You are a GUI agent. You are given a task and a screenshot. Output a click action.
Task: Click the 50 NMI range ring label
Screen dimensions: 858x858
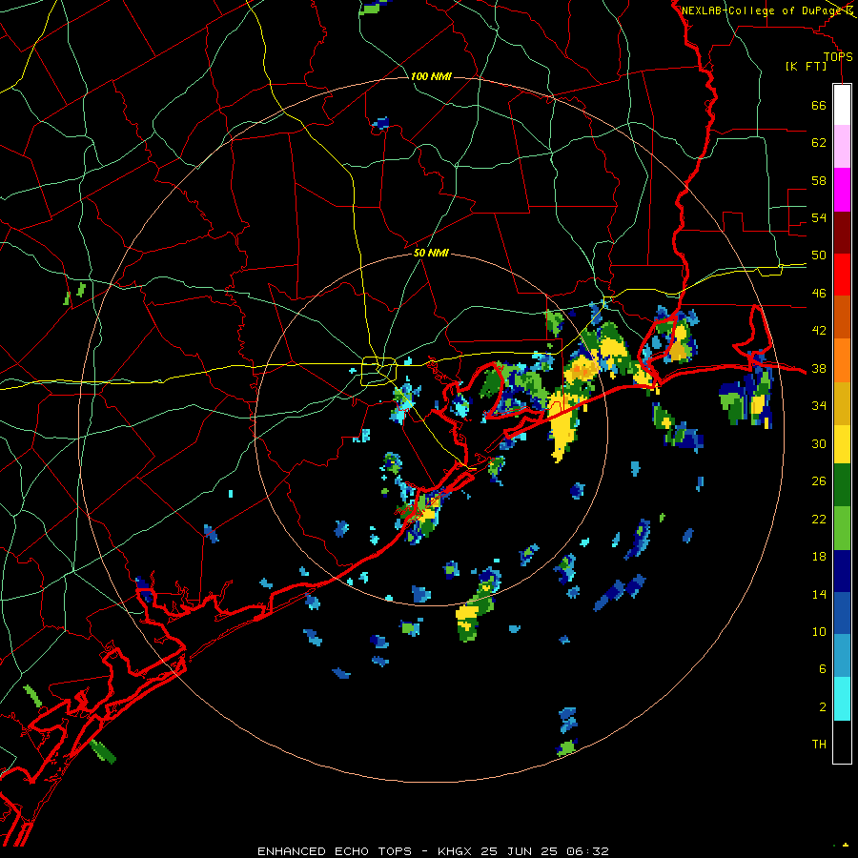click(431, 253)
